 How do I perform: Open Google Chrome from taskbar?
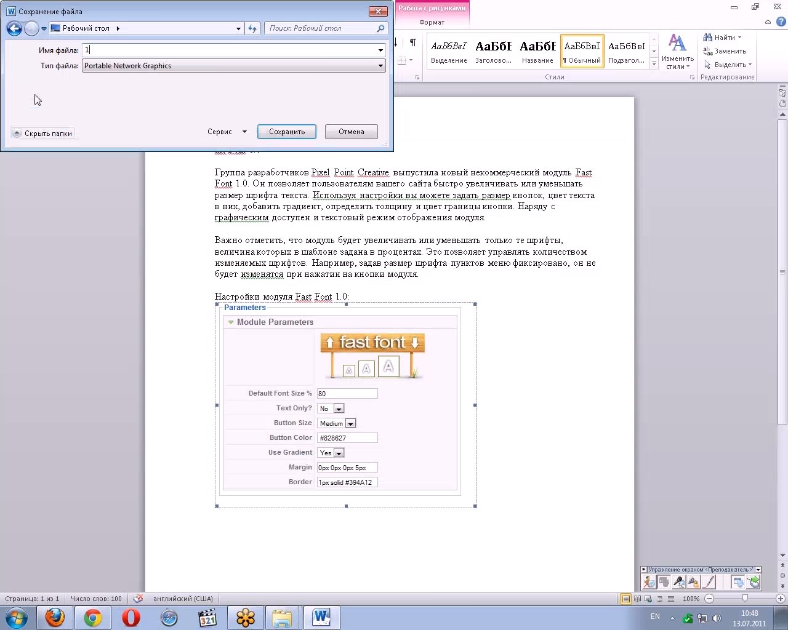93,617
